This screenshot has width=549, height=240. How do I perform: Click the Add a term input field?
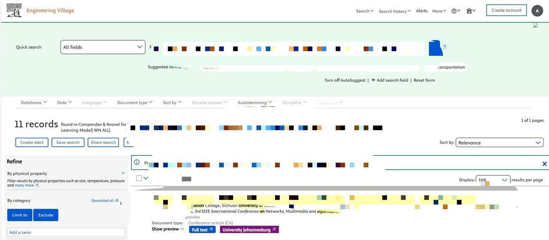click(x=66, y=232)
